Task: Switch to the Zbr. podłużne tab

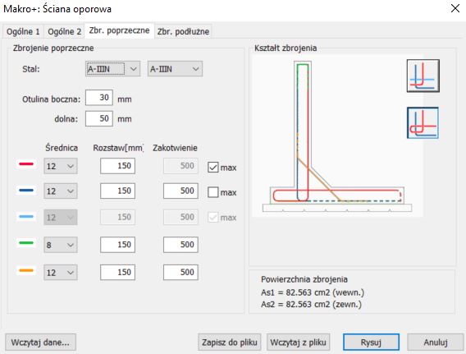Action: [183, 31]
